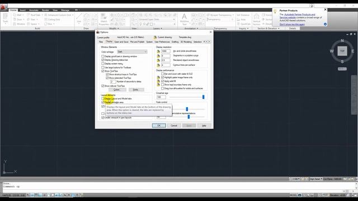Click the Crosshair size value field

point(161,97)
